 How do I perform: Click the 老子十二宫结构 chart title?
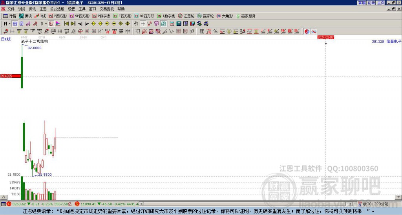[x=35, y=41]
